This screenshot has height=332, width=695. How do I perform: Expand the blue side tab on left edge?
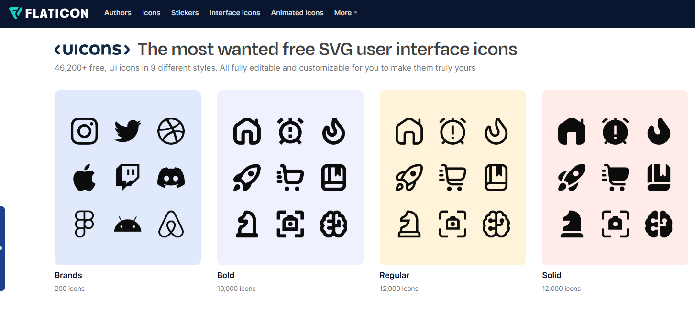(x=2, y=248)
